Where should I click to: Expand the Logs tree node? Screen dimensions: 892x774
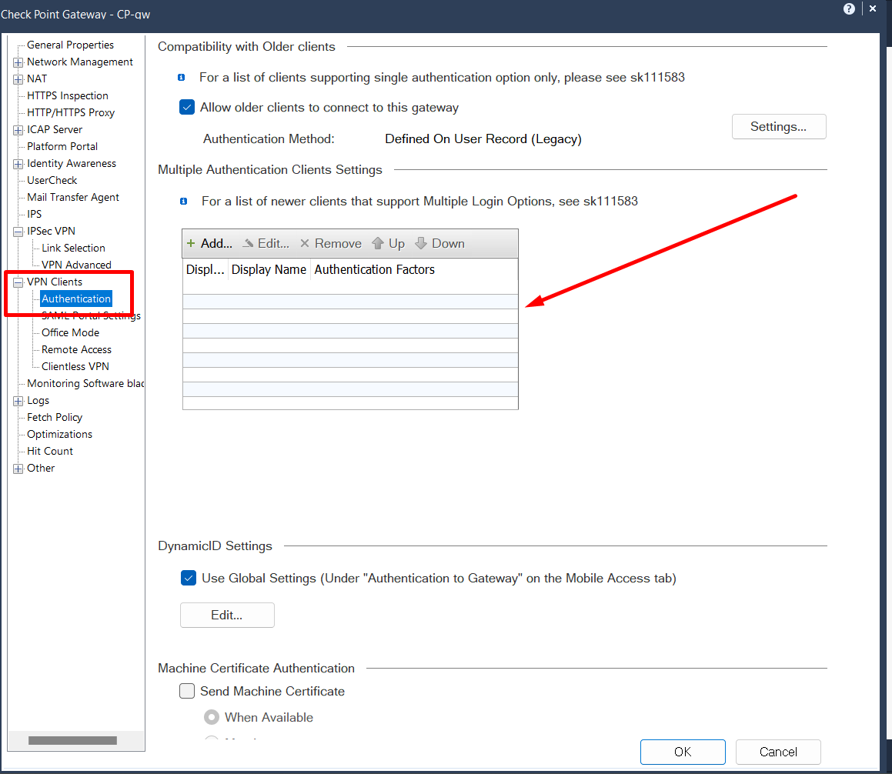[17, 400]
